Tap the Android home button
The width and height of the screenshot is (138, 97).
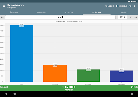pyautogui.click(x=15, y=94)
